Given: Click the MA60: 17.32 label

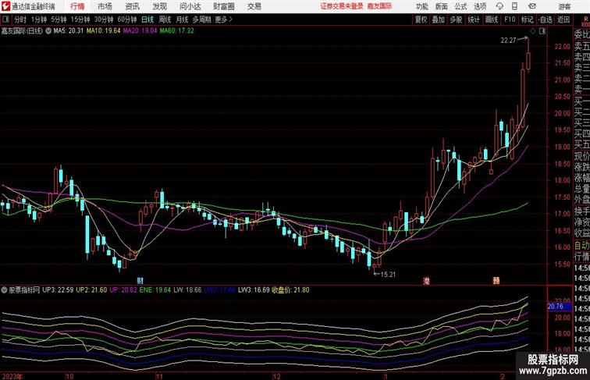Looking at the screenshot, I should (177, 31).
